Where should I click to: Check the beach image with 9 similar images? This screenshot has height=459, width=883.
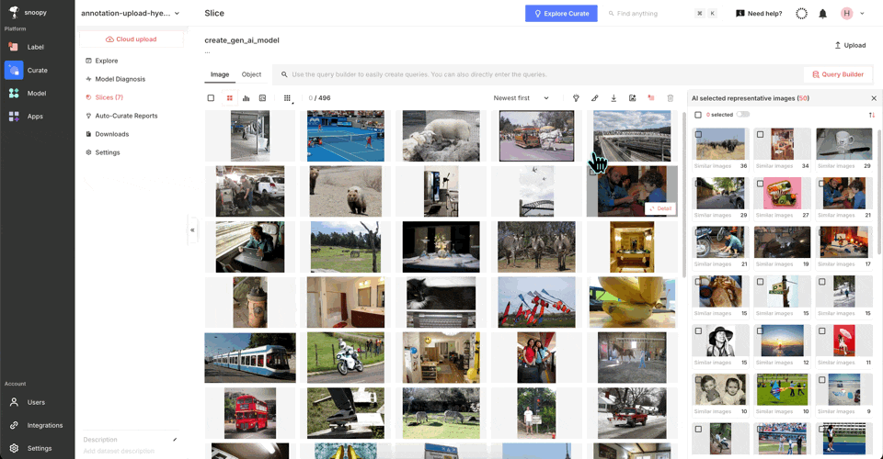click(x=822, y=380)
